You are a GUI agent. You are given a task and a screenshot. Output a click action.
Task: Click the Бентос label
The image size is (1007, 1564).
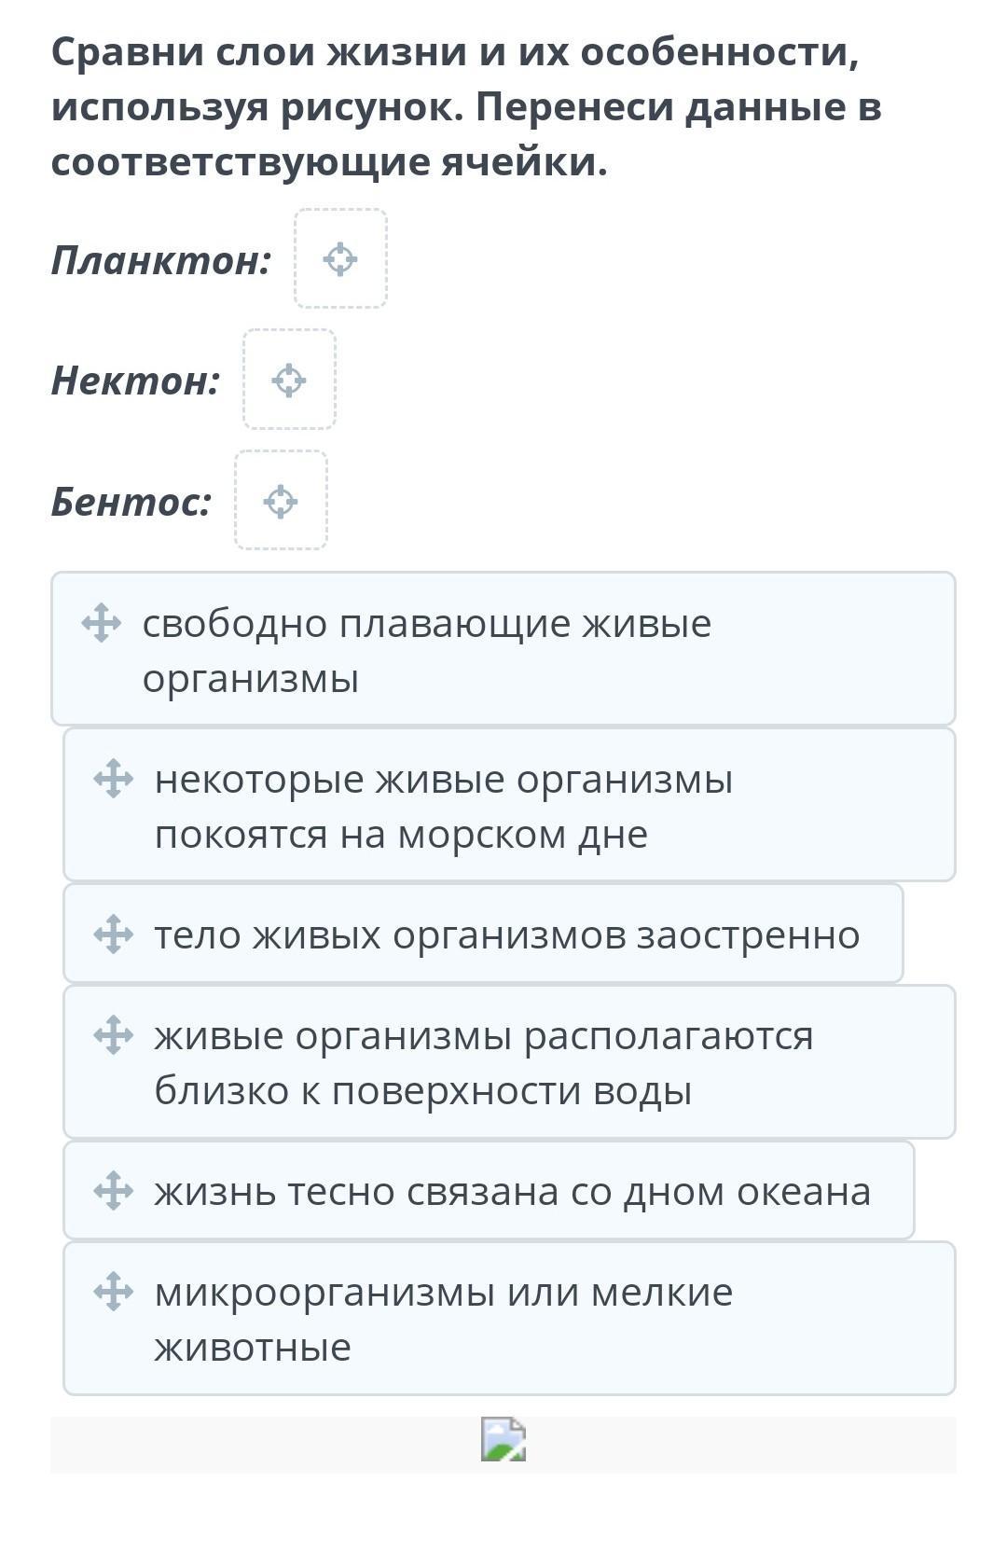point(131,502)
